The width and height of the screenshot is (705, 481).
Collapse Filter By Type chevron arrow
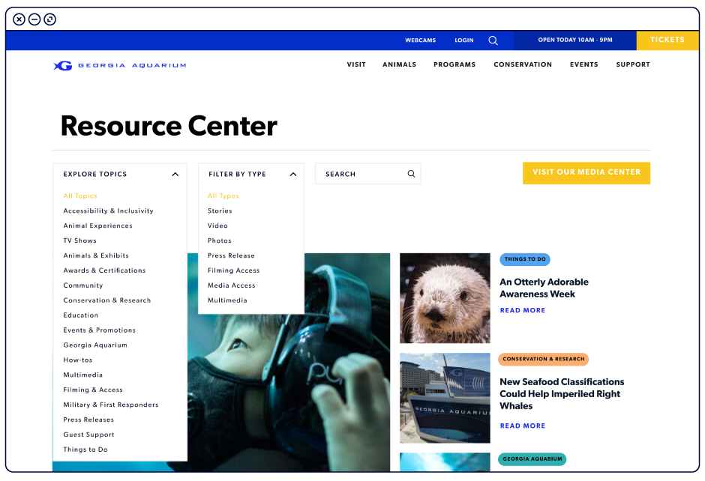coord(293,175)
